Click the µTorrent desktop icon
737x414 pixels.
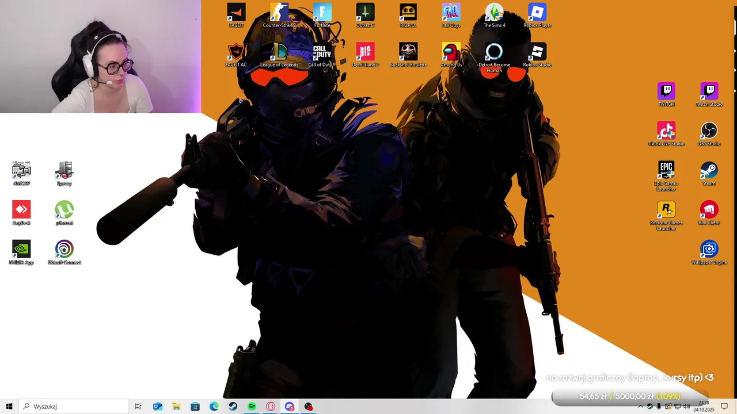(x=64, y=213)
